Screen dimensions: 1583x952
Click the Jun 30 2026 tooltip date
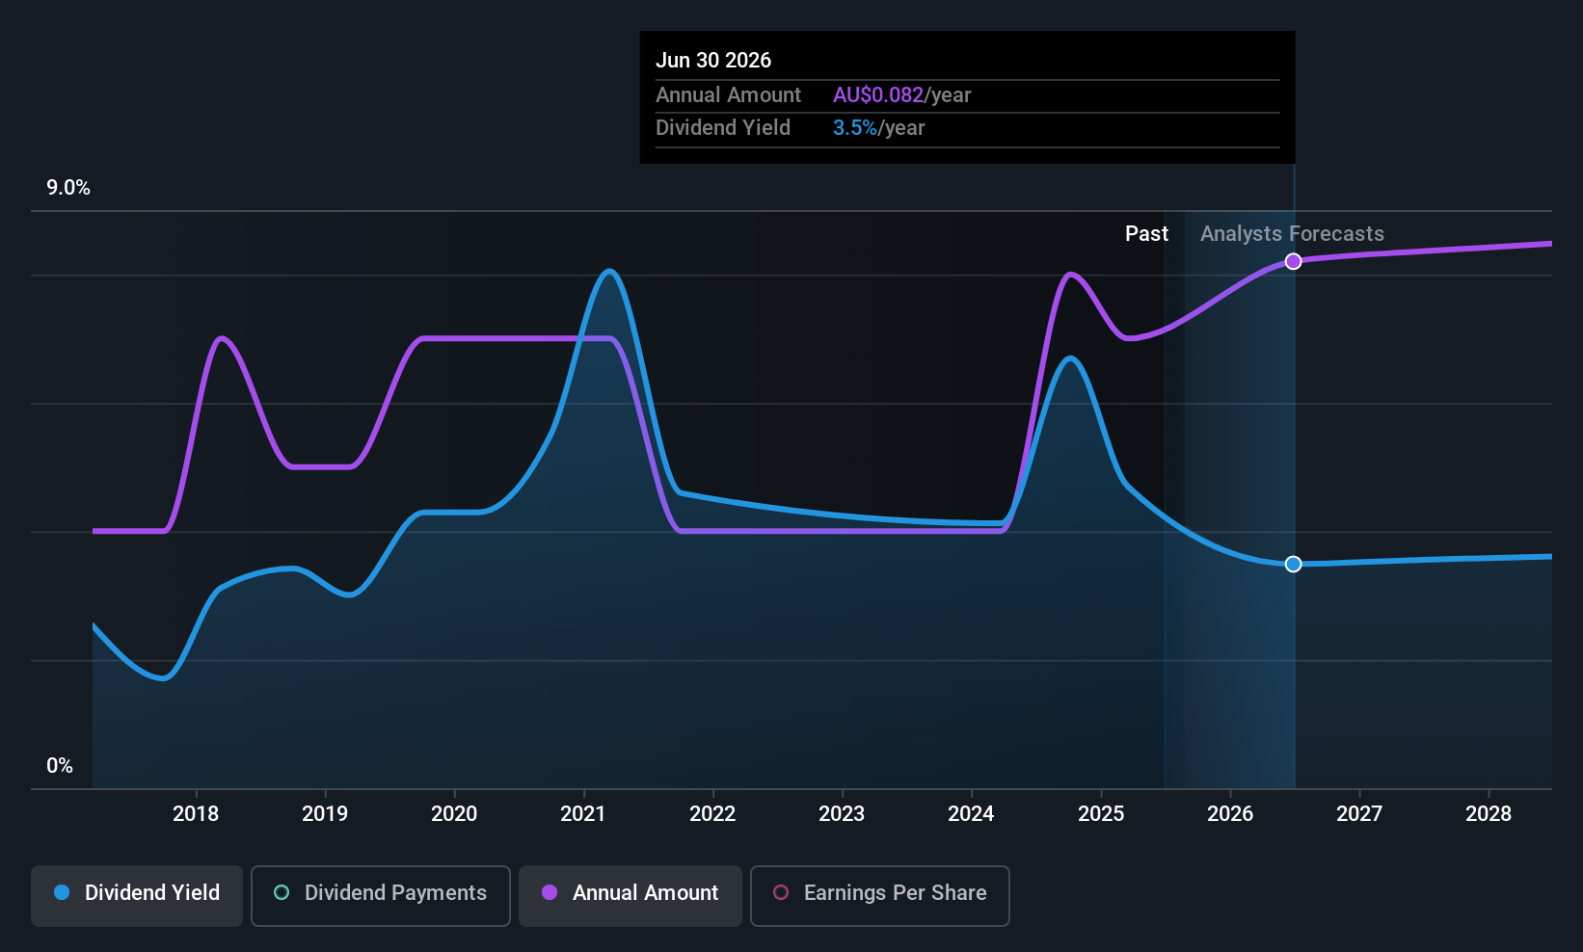pyautogui.click(x=713, y=61)
